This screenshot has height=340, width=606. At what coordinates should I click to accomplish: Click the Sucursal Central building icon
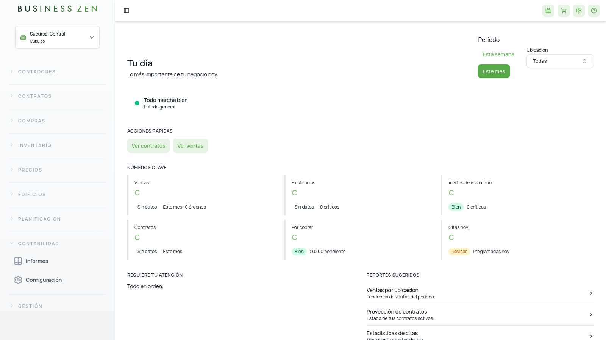pyautogui.click(x=23, y=37)
